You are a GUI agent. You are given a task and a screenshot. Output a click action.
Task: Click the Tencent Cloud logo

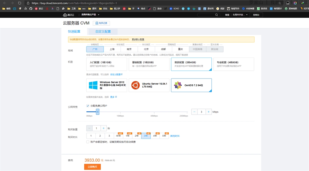click(x=70, y=15)
